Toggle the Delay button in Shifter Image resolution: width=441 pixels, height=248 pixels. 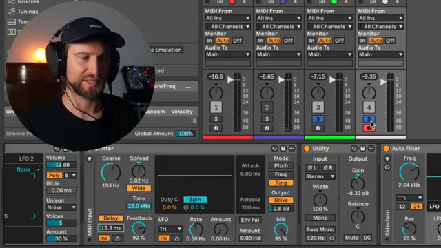click(110, 218)
